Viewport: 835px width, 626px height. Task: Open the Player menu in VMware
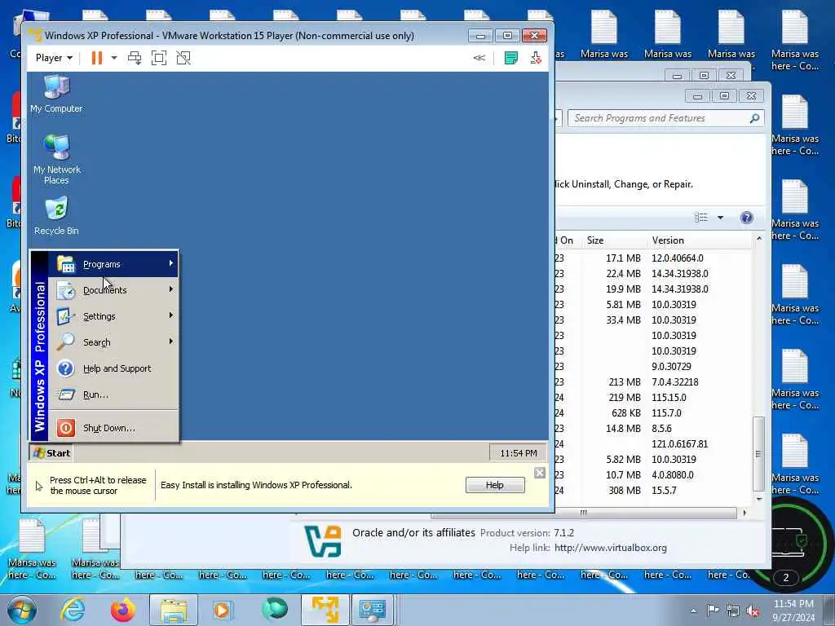pos(54,58)
